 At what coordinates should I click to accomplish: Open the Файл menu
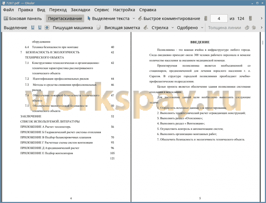pos(8,10)
